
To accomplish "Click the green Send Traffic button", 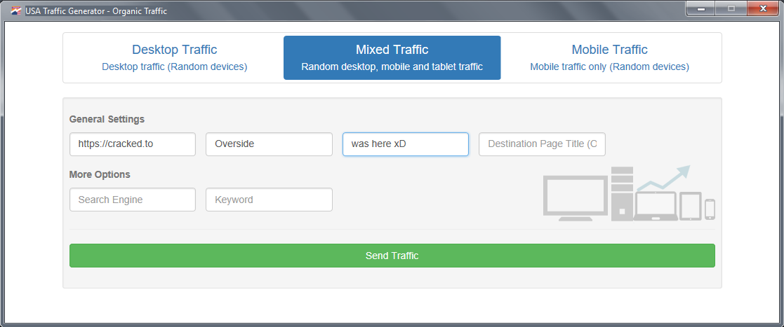I will pyautogui.click(x=392, y=256).
